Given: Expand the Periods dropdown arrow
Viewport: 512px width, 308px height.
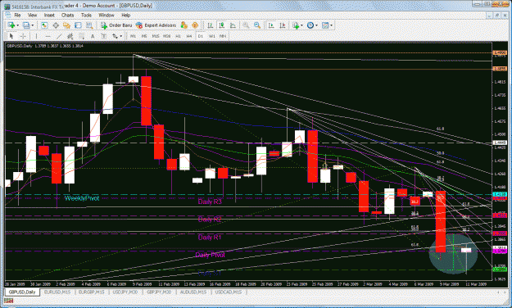Looking at the screenshot, I should click(x=316, y=25).
